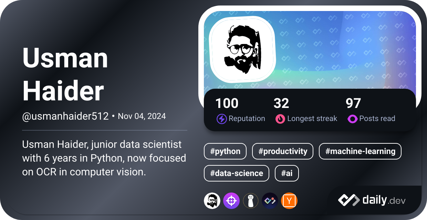This screenshot has width=427, height=220.
Task: Click the small bearded avatar in sources row
Action: coord(212,201)
